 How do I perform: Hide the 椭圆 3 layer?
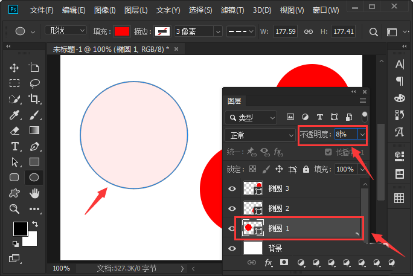click(232, 189)
